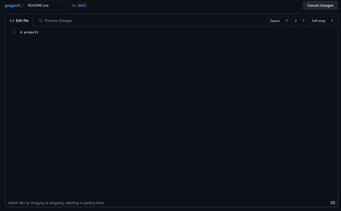Open the project1 repository breadcrumb link
The image size is (341, 211).
[x=13, y=5]
